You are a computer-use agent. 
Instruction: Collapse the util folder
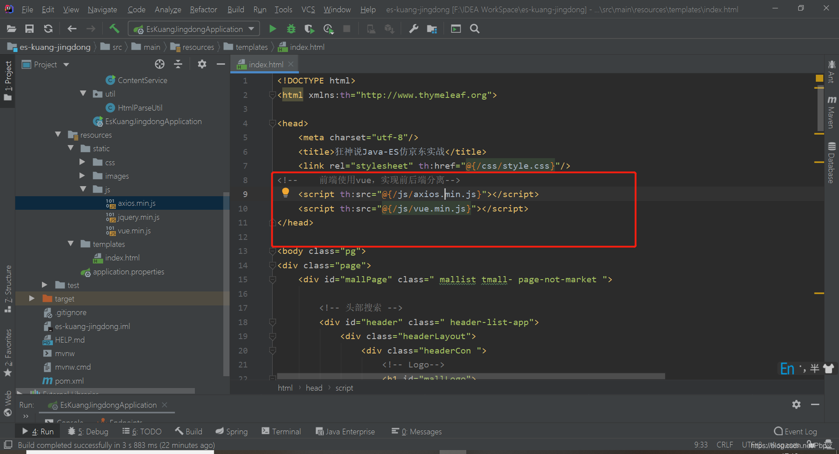click(83, 94)
